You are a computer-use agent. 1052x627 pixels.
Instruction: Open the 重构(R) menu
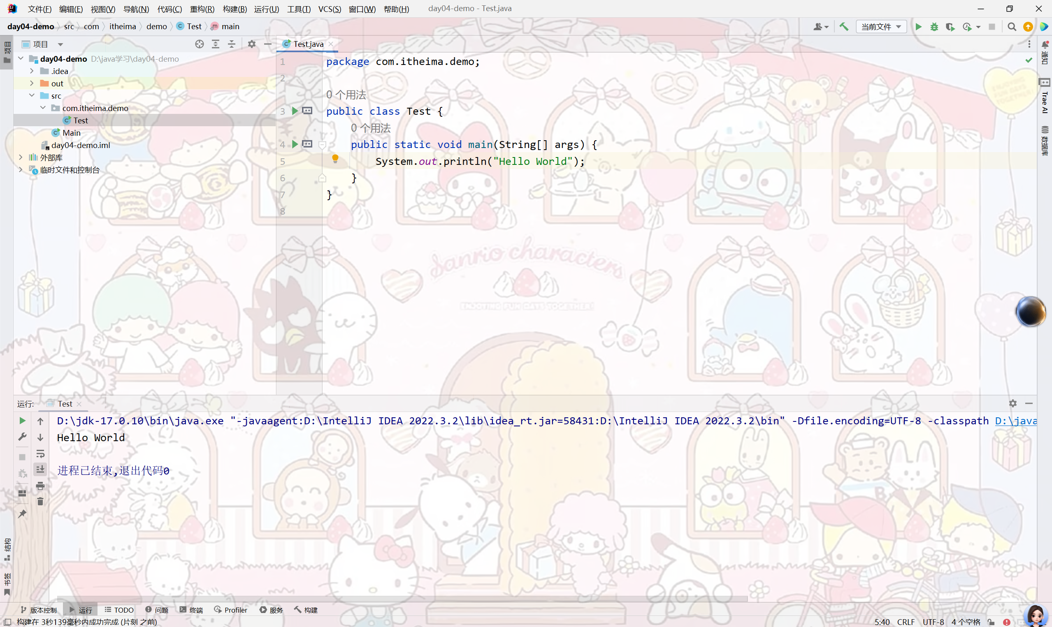[x=202, y=9]
